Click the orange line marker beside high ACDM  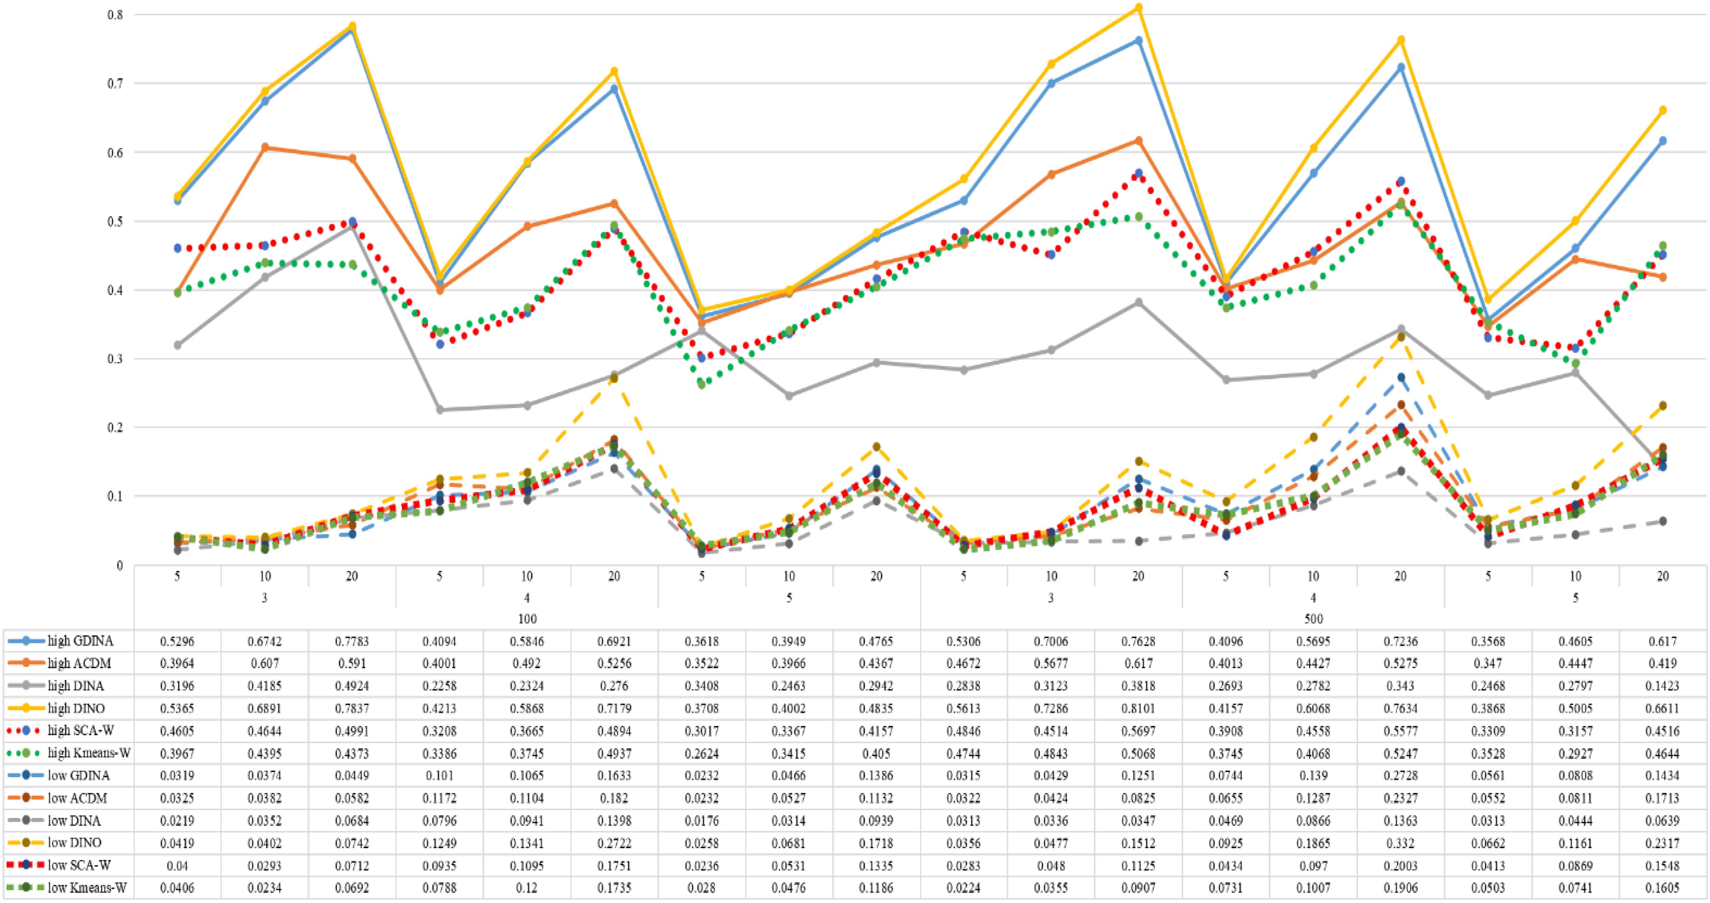pos(26,663)
